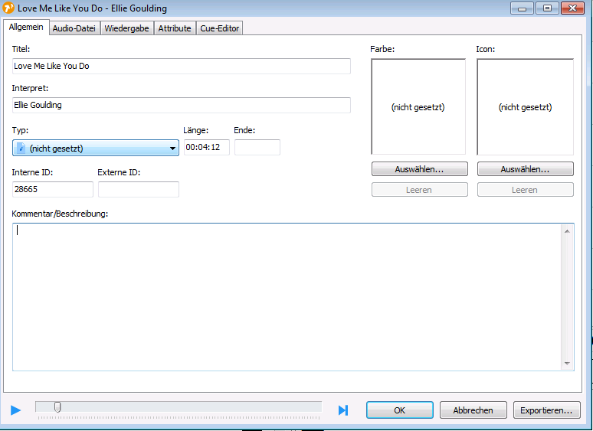Click the playback position slider handle

pos(57,407)
